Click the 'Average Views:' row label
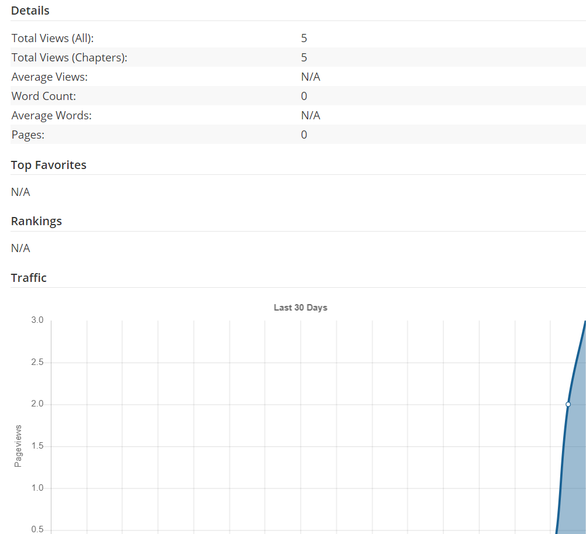The height and width of the screenshot is (534, 586). 50,77
